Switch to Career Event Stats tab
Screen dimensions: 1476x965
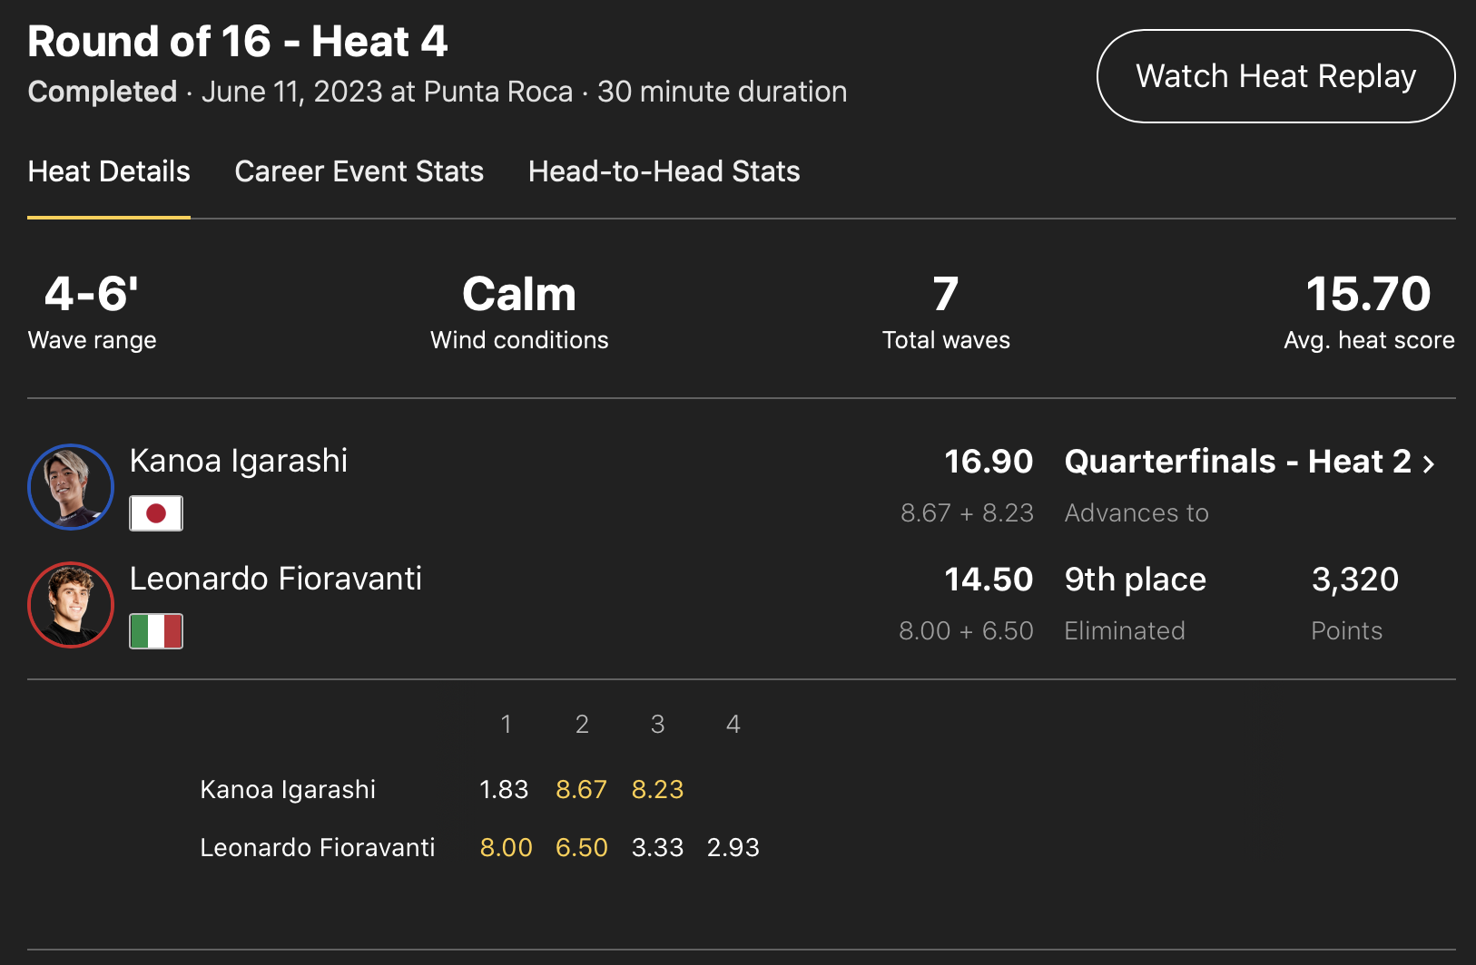[x=359, y=171]
